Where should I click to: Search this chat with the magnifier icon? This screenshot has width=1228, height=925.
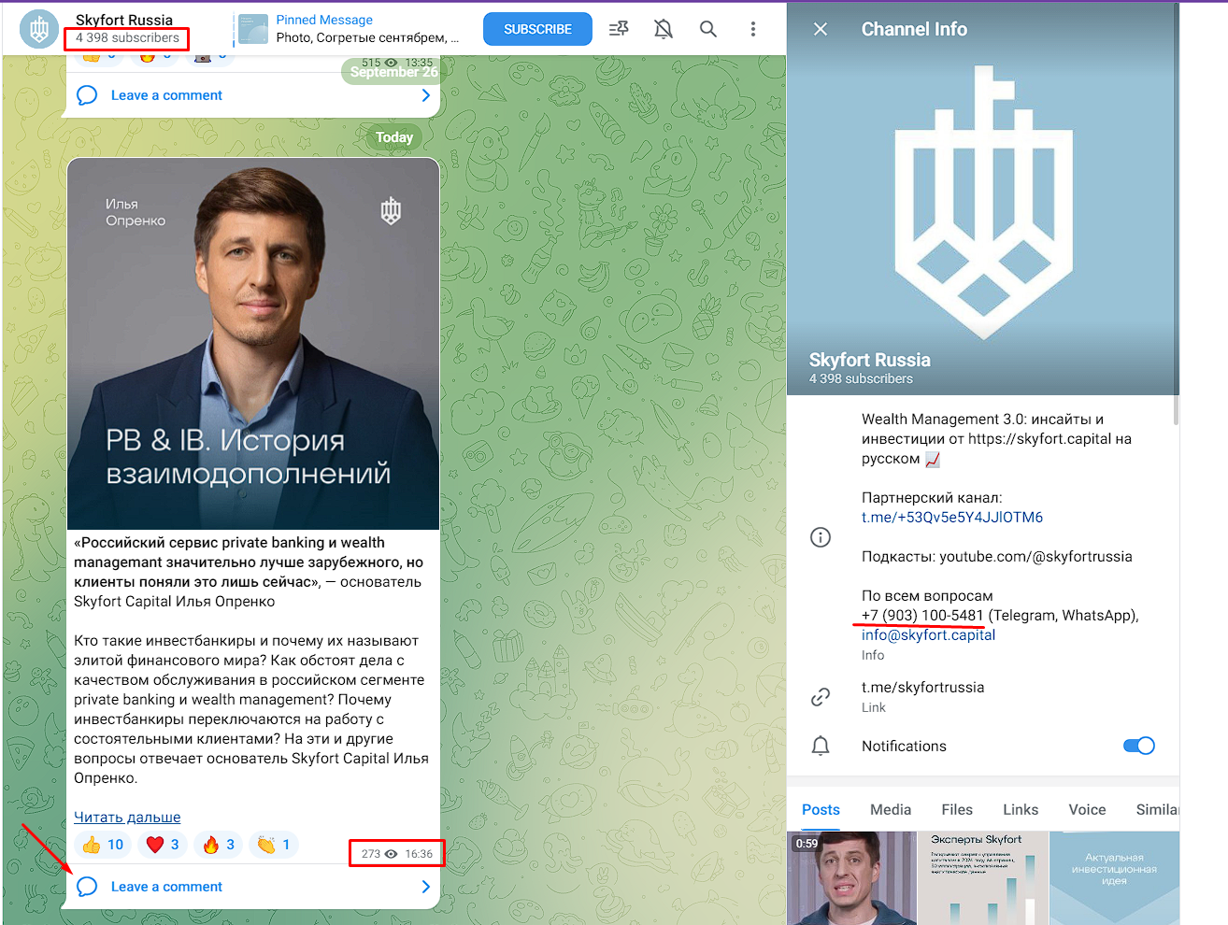coord(708,29)
